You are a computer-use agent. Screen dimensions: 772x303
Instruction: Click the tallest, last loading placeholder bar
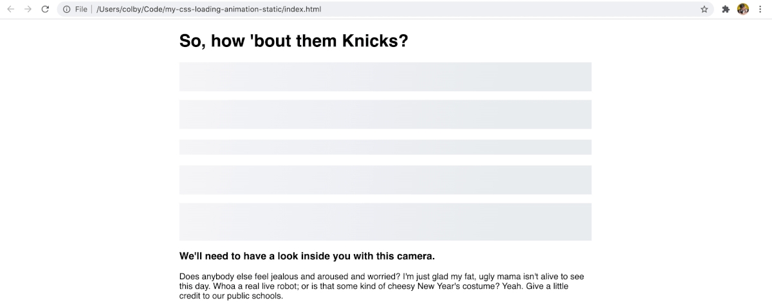pyautogui.click(x=385, y=222)
